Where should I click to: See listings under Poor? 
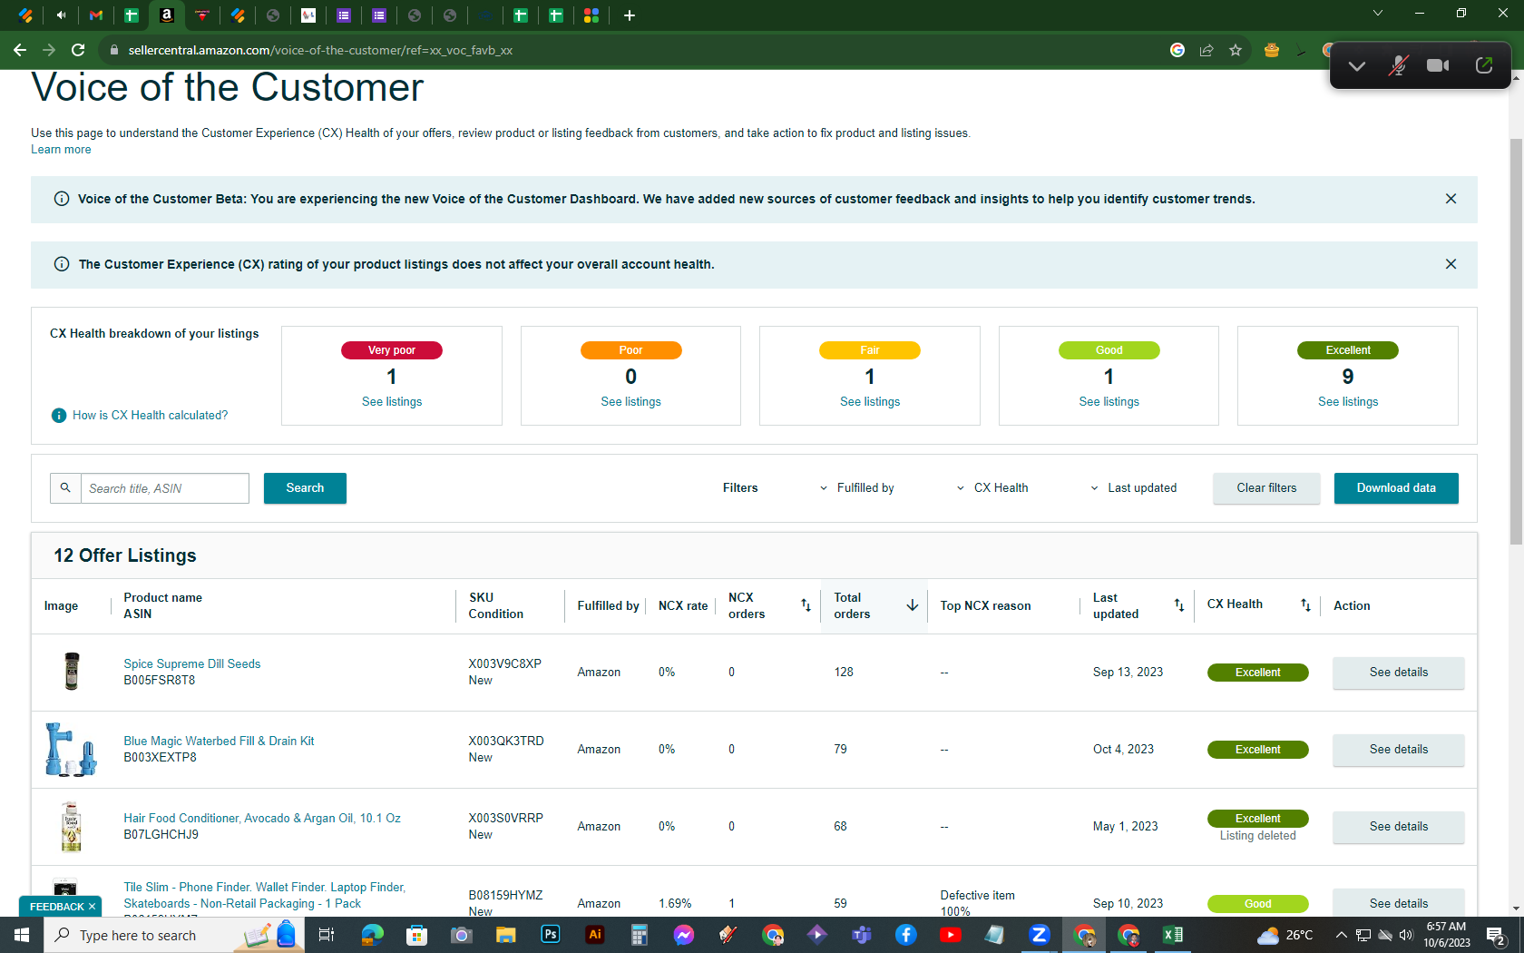pyautogui.click(x=630, y=402)
